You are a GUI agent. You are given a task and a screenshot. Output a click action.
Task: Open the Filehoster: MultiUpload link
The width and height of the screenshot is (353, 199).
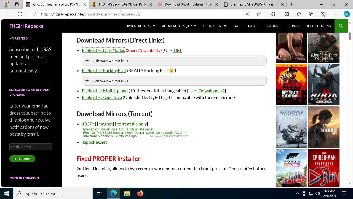105,91
